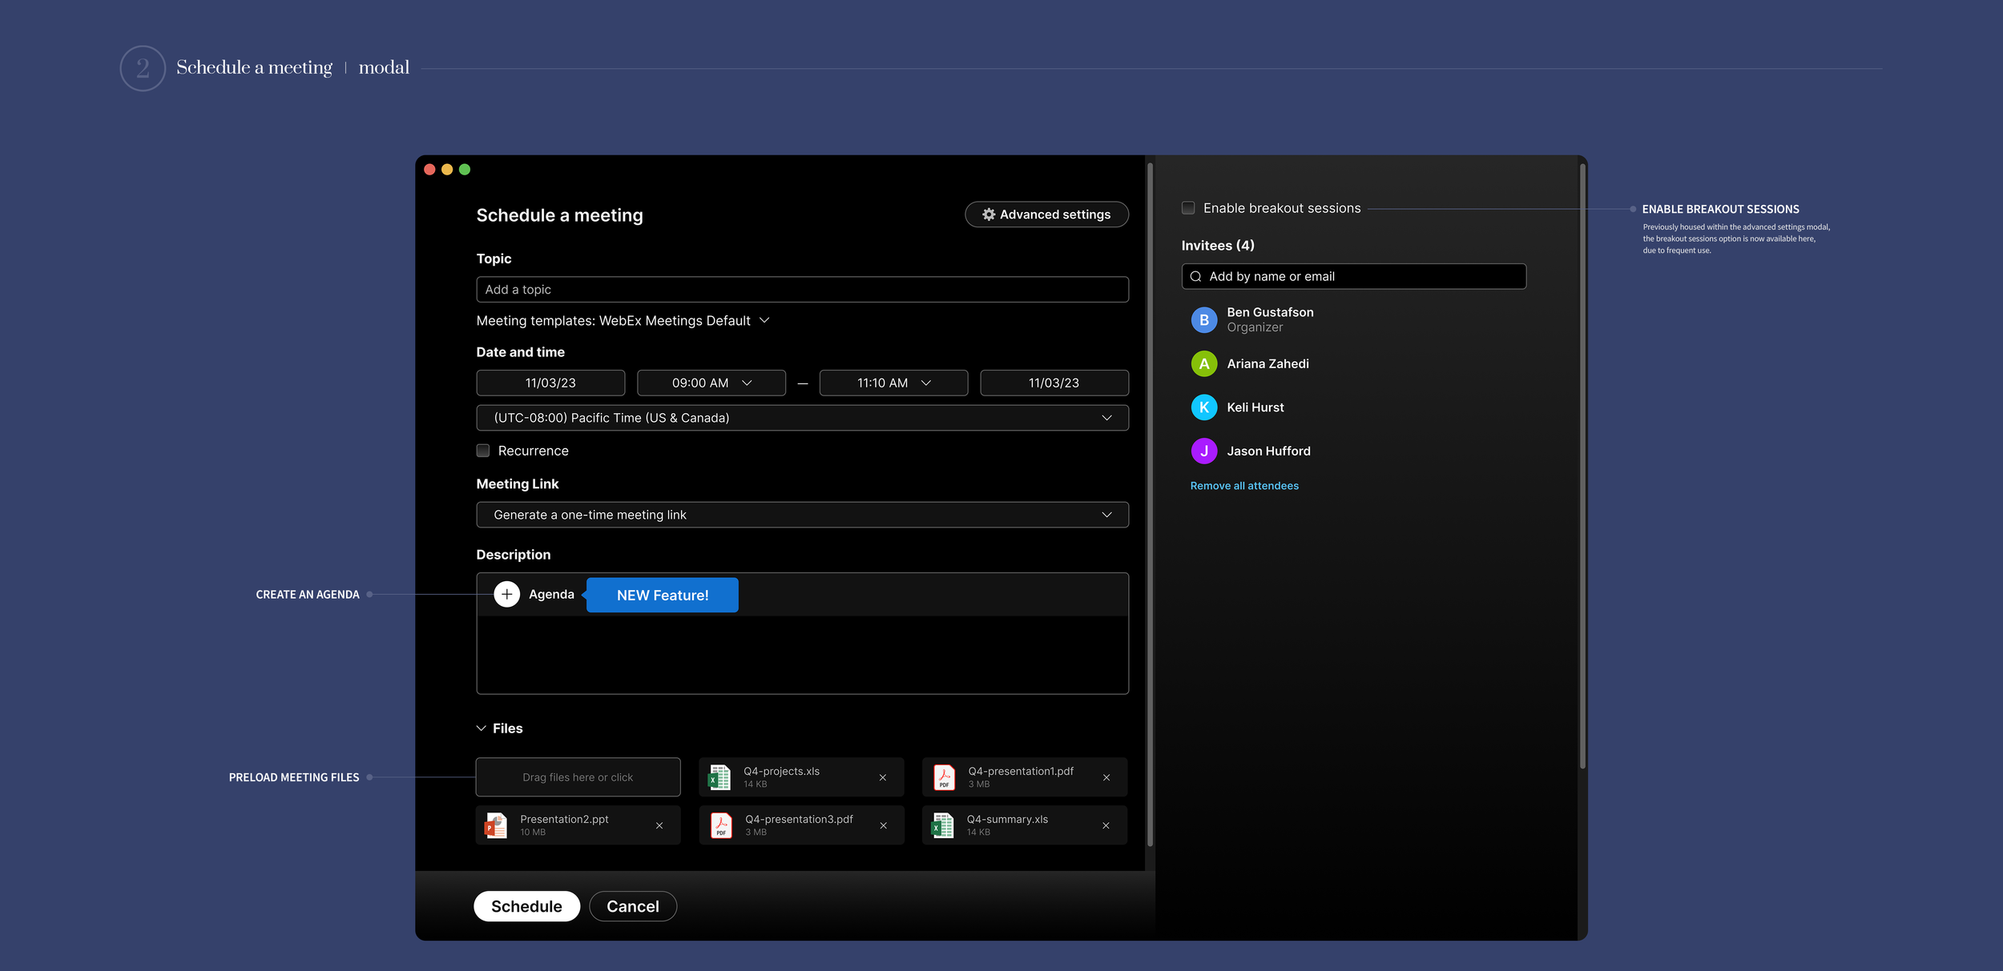The width and height of the screenshot is (2003, 971).
Task: Click Jason Hufford's purple avatar icon
Action: coord(1203,451)
